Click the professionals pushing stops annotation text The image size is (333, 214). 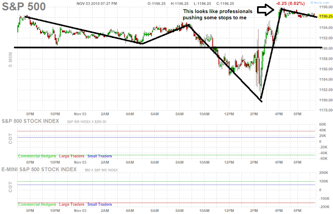tap(217, 15)
